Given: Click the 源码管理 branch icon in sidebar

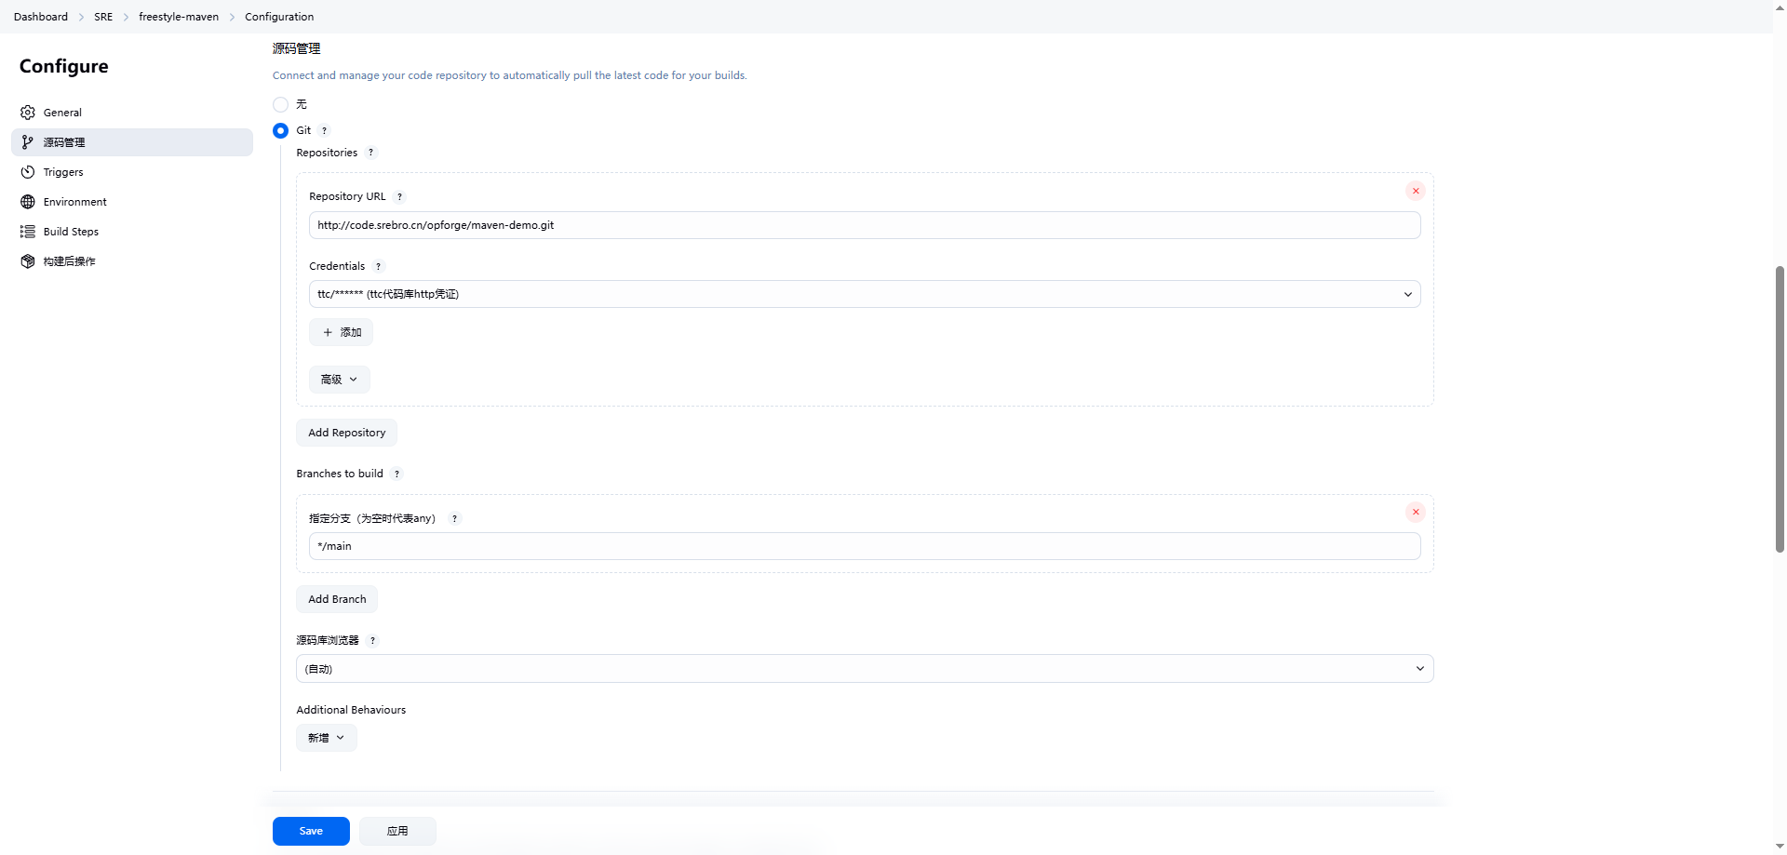Looking at the screenshot, I should (28, 142).
